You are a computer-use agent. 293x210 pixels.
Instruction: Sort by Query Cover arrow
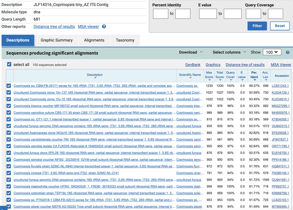[x=231, y=80]
